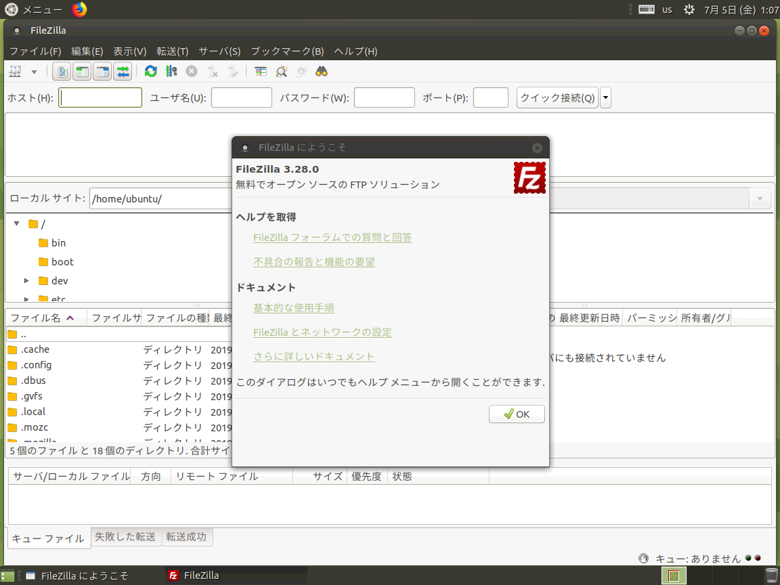Refresh the file and directory lists

(150, 71)
